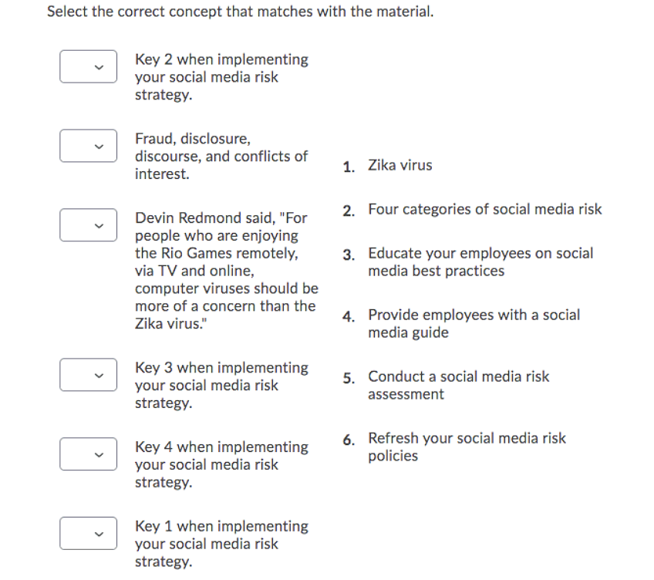Open the dropdown next to 'Key 4 when implementing'
This screenshot has width=654, height=580.
(88, 454)
